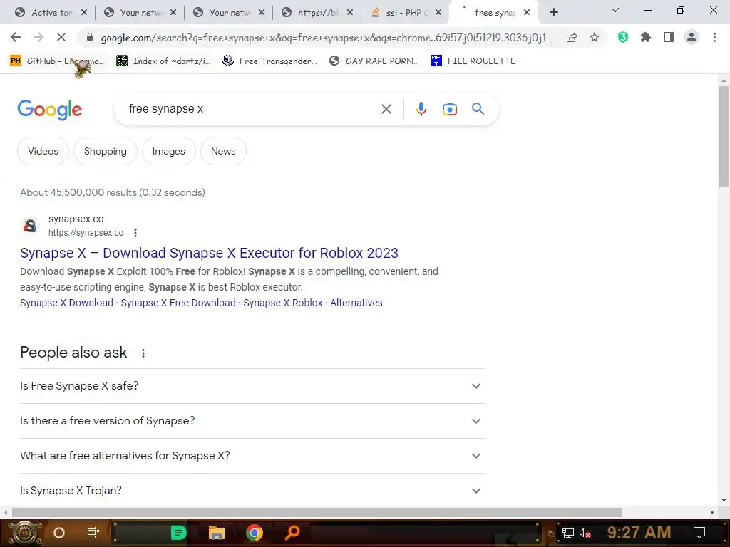The width and height of the screenshot is (730, 547).
Task: Click the muted volume tray icon
Action: point(585,533)
